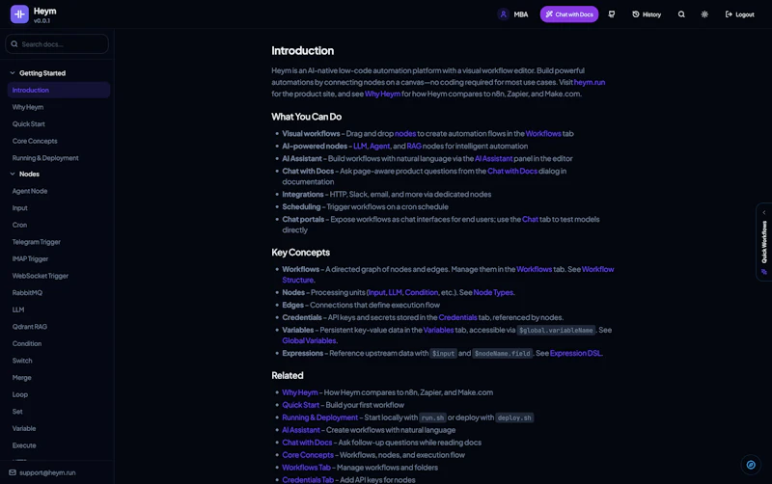Open Chat with Docs dialog
The width and height of the screenshot is (772, 484).
(x=569, y=14)
